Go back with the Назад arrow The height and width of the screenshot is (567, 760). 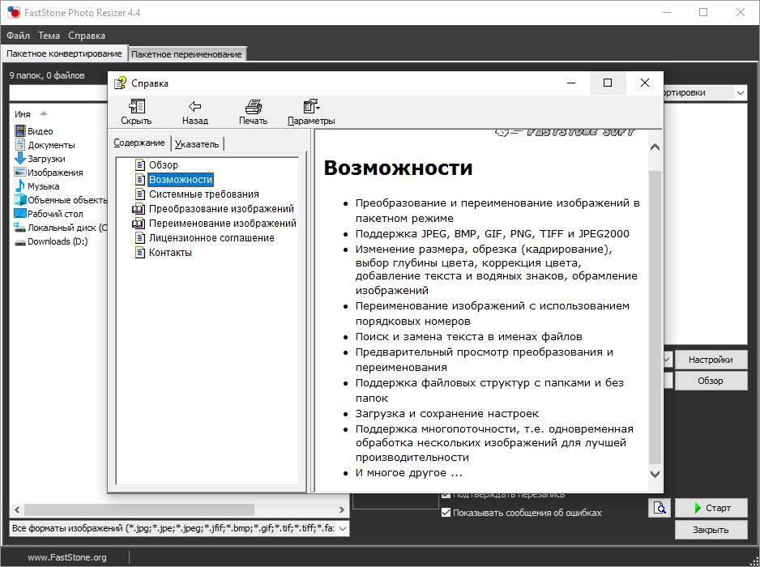[x=194, y=106]
